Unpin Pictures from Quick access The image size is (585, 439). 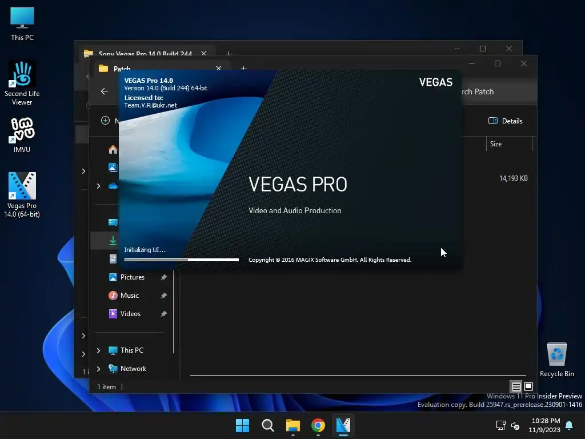163,277
